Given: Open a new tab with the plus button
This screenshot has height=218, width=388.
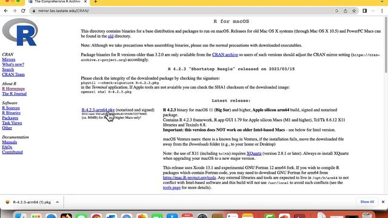Looking at the screenshot, I should point(96,2).
